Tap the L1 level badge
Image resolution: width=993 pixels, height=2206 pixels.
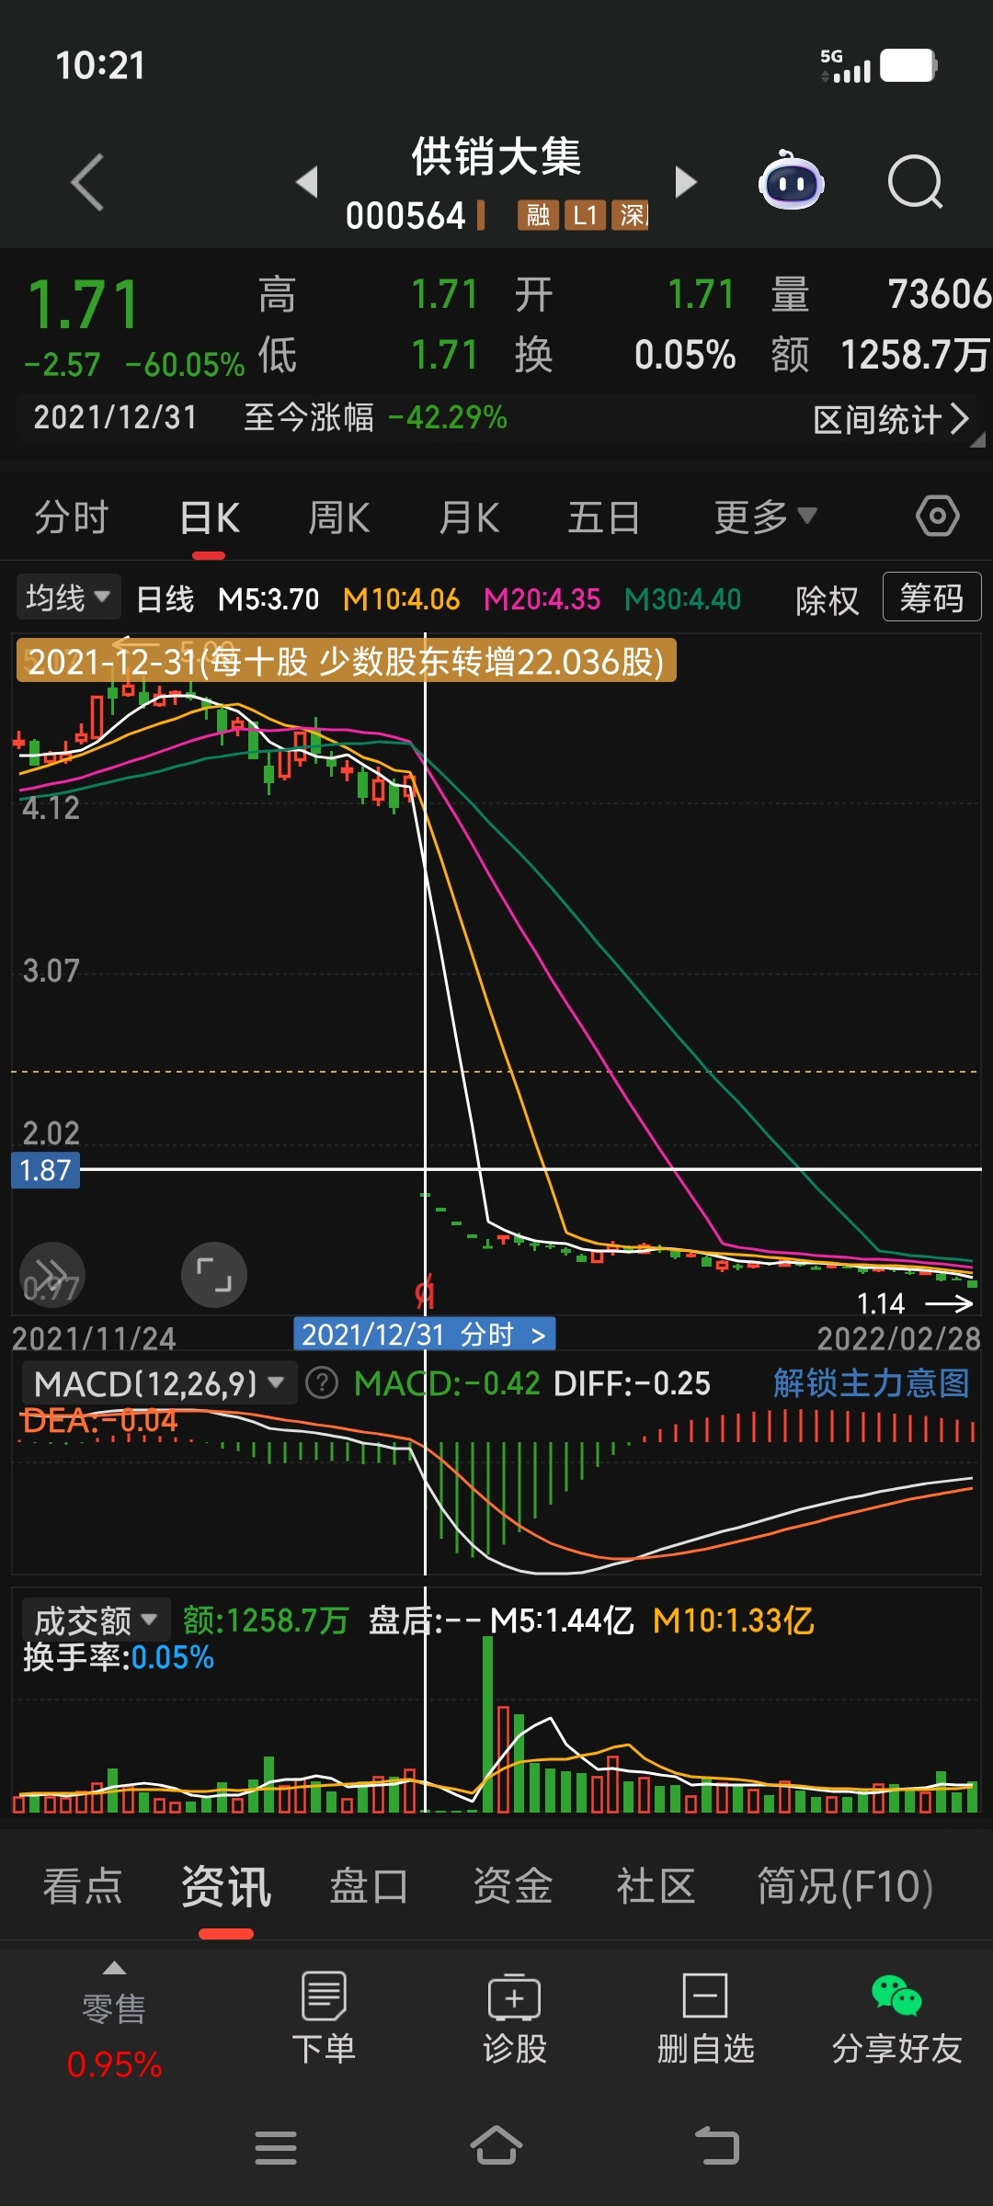pos(585,215)
